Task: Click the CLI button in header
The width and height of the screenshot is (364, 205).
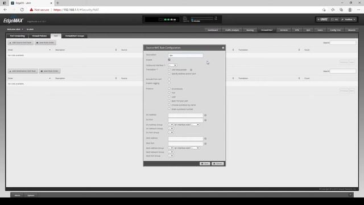Action: (x=334, y=19)
